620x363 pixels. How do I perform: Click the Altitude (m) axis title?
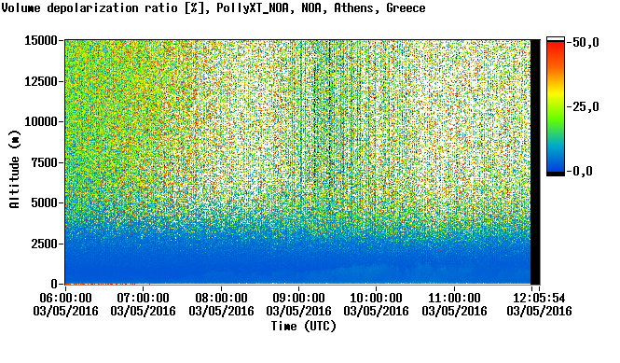15,169
